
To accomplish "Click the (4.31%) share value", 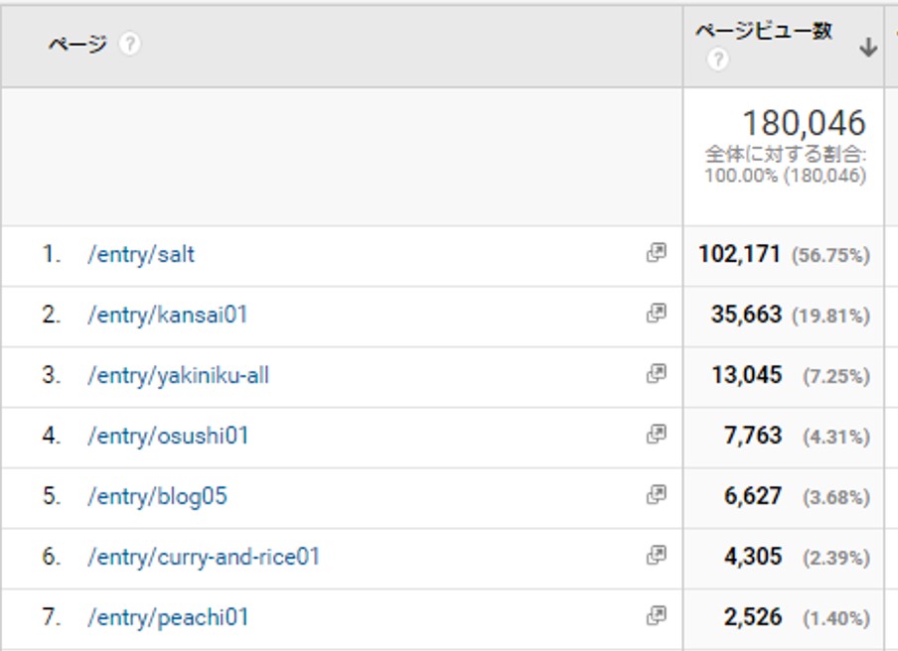I will click(x=836, y=437).
